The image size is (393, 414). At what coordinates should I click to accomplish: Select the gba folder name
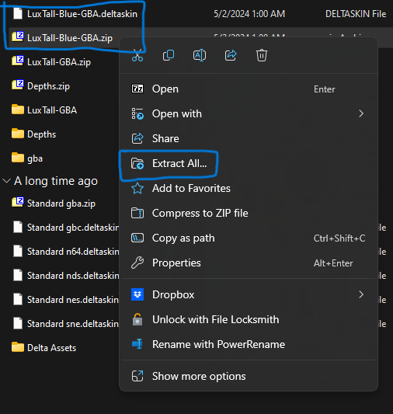pyautogui.click(x=35, y=158)
